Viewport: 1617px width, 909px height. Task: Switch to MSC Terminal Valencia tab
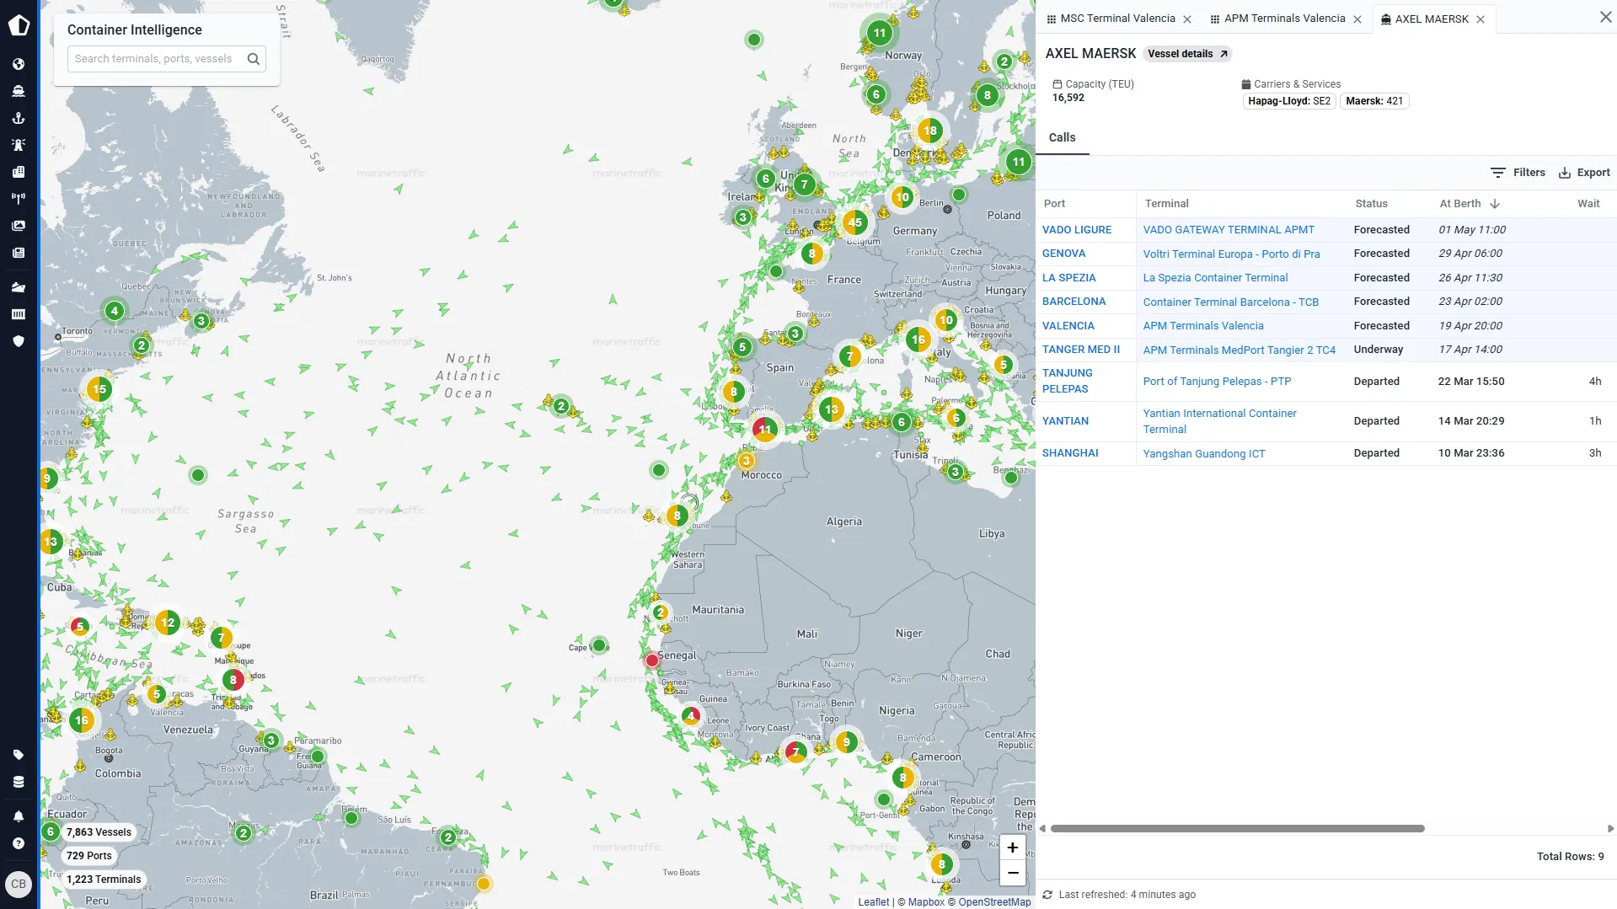[x=1117, y=19]
